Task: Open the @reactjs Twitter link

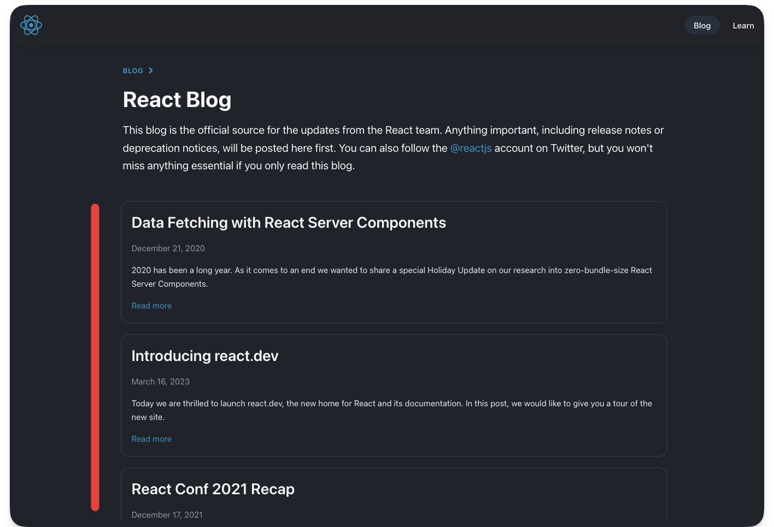Action: coord(471,148)
